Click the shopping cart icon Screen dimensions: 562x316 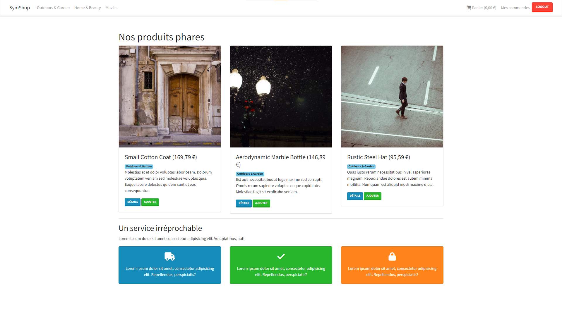tap(469, 8)
